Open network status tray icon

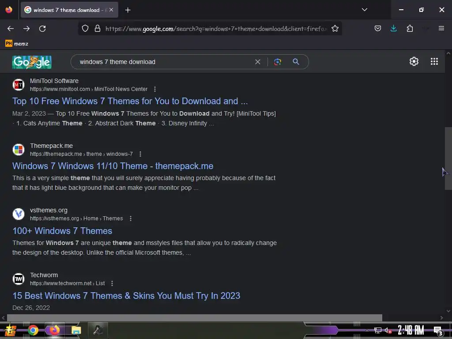(378, 330)
